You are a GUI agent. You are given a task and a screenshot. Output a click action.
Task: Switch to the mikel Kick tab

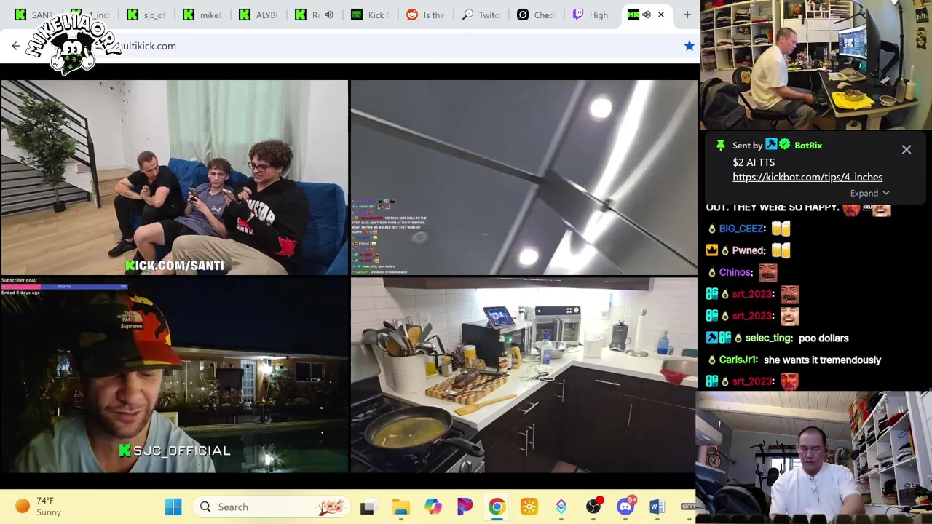pos(202,15)
